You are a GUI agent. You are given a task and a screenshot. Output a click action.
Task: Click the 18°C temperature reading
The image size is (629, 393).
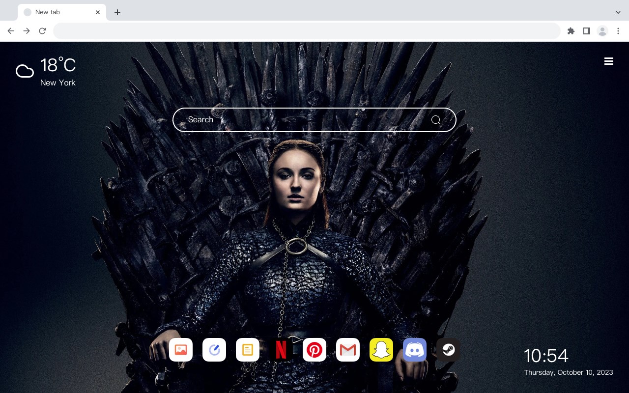click(x=58, y=65)
